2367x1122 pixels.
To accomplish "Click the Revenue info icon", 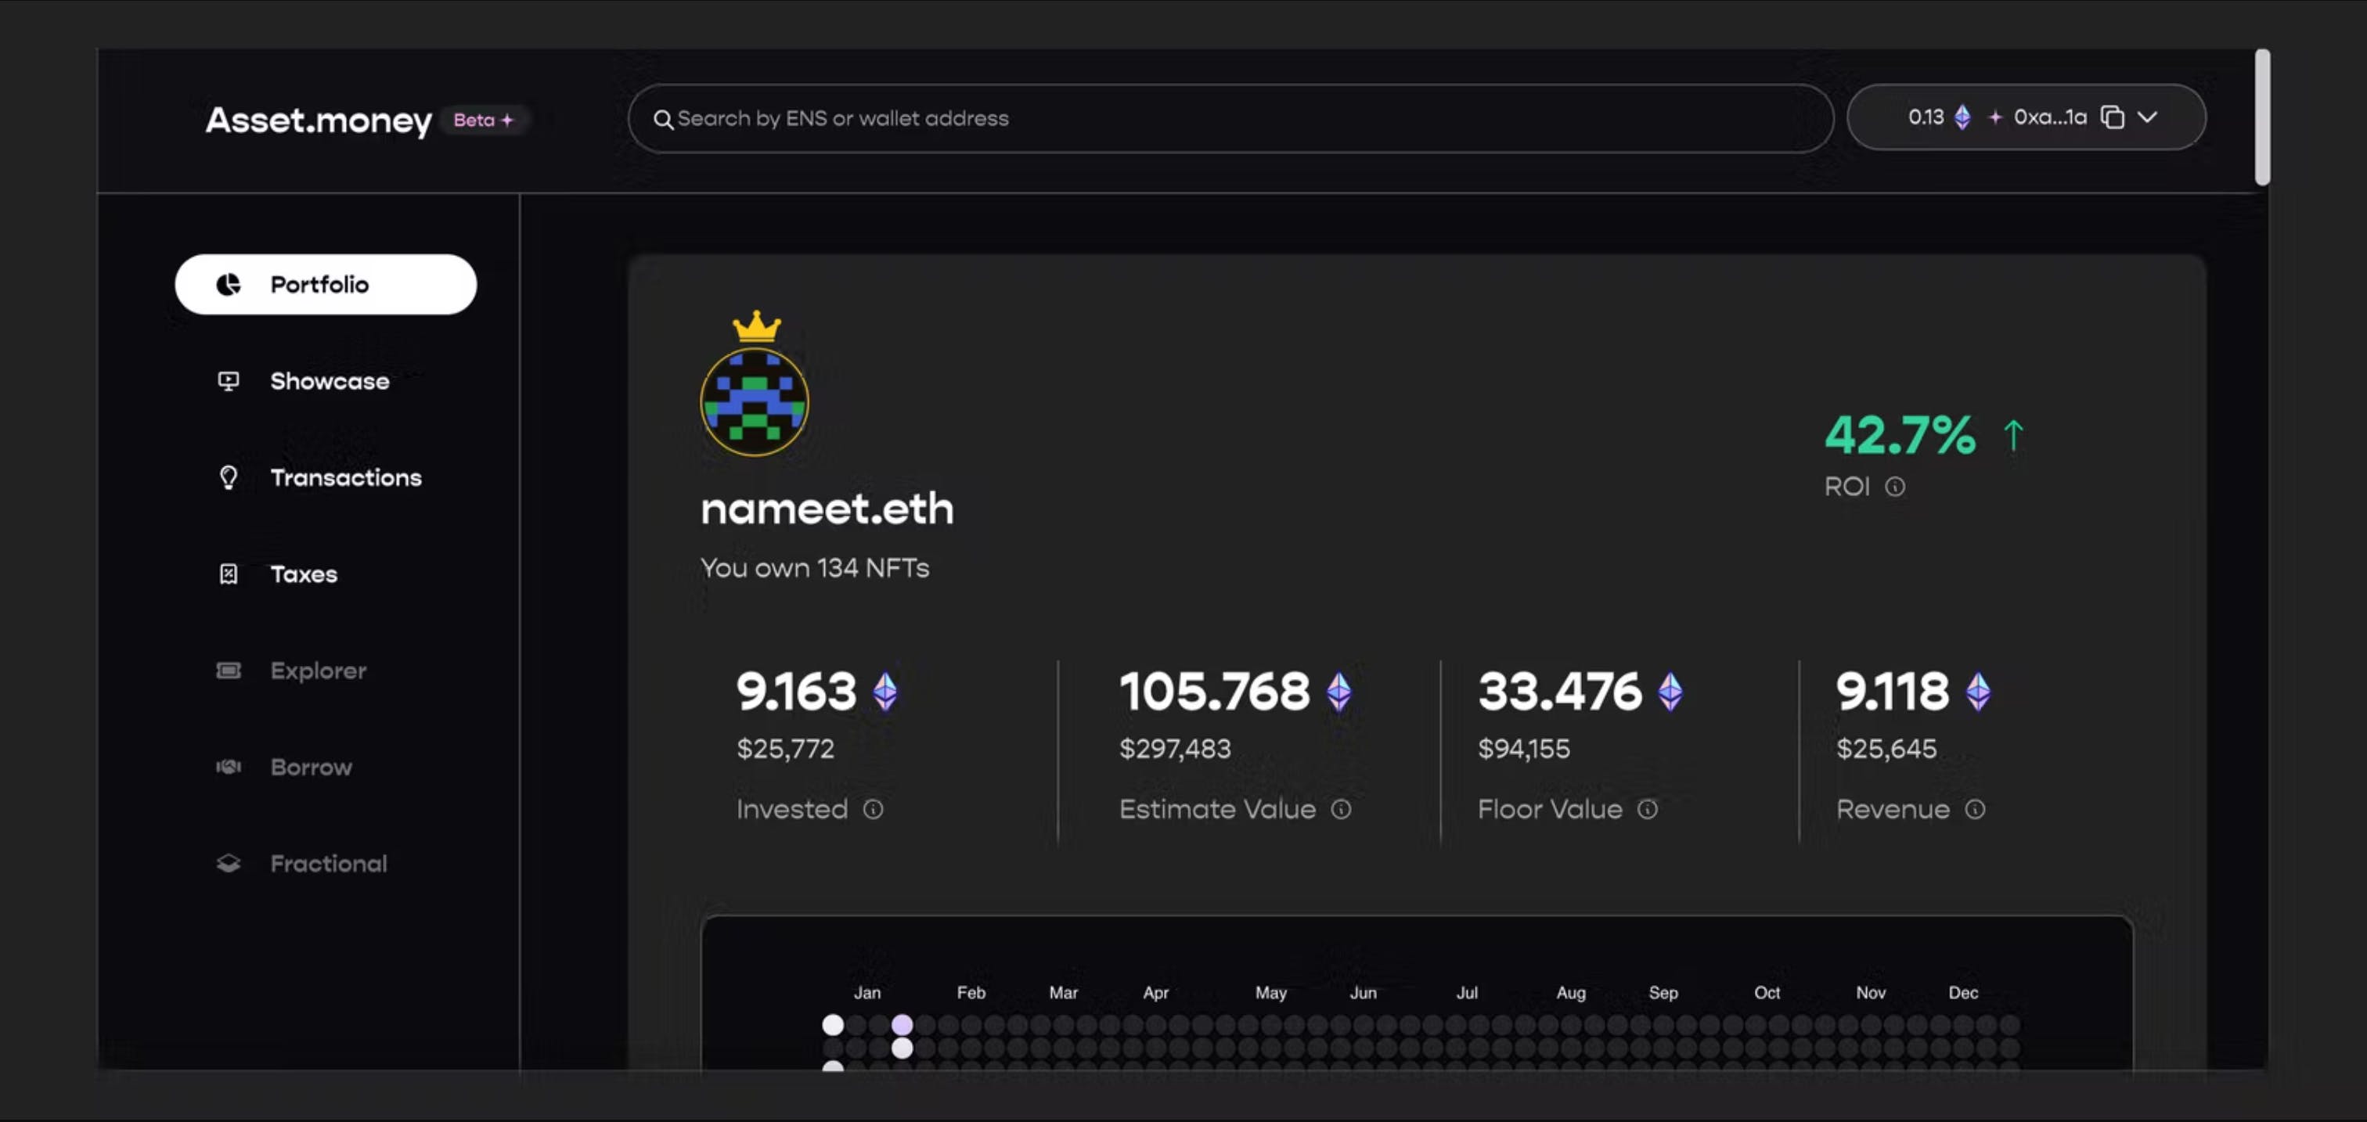I will pos(1975,809).
